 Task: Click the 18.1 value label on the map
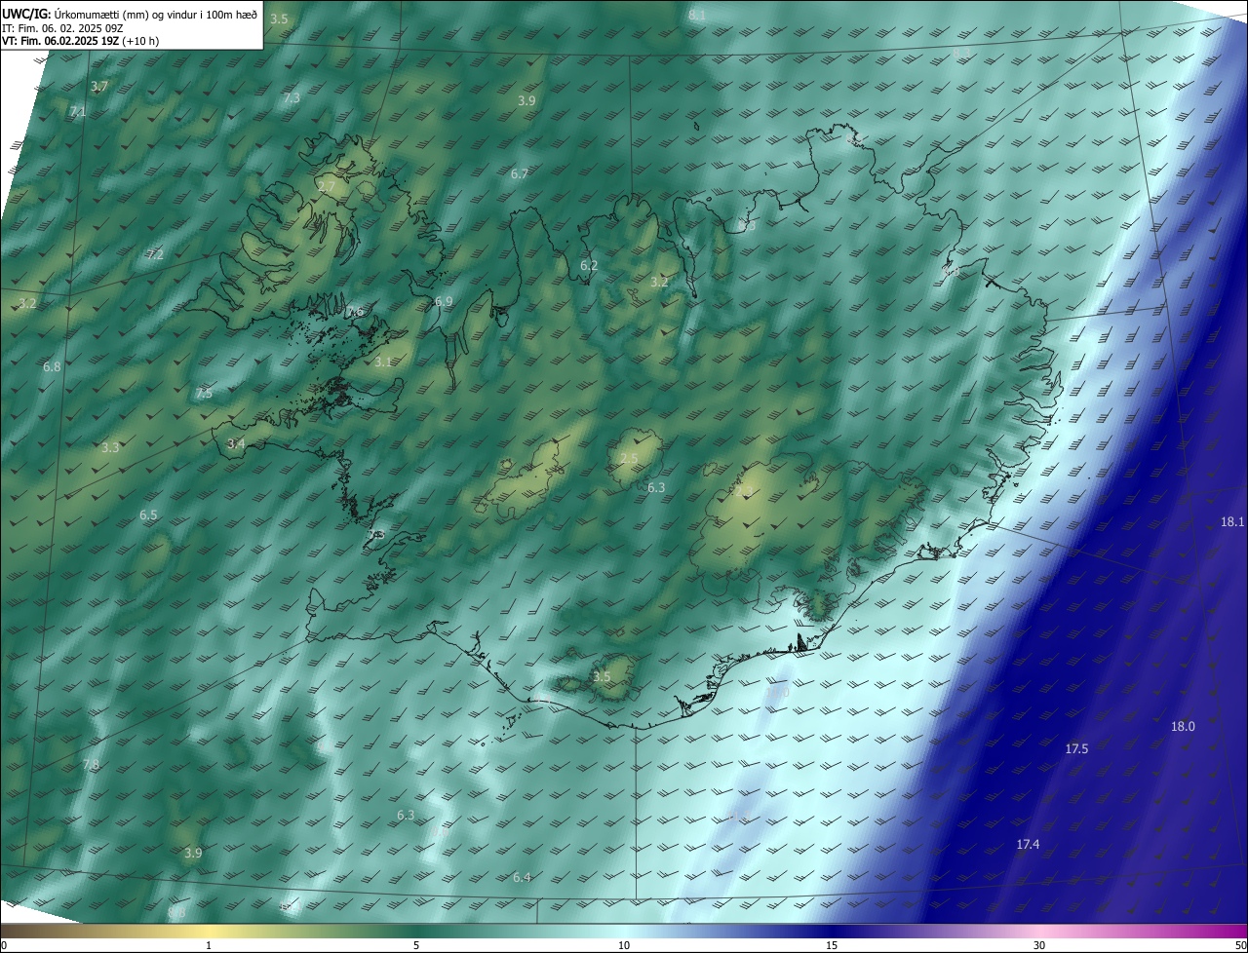point(1232,521)
